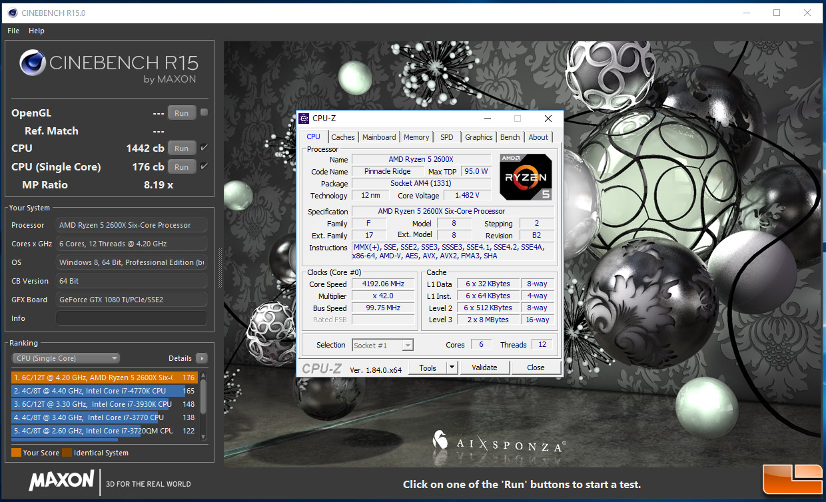Click the Close button at CPU-Z bottom
826x502 pixels.
(x=536, y=368)
